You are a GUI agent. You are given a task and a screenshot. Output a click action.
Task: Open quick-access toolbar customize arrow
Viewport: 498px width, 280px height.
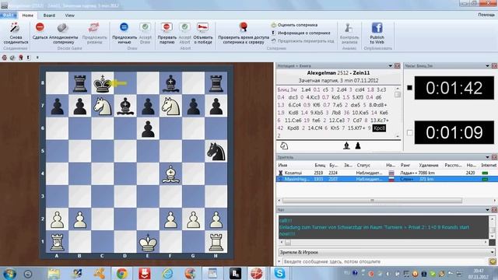click(x=37, y=58)
